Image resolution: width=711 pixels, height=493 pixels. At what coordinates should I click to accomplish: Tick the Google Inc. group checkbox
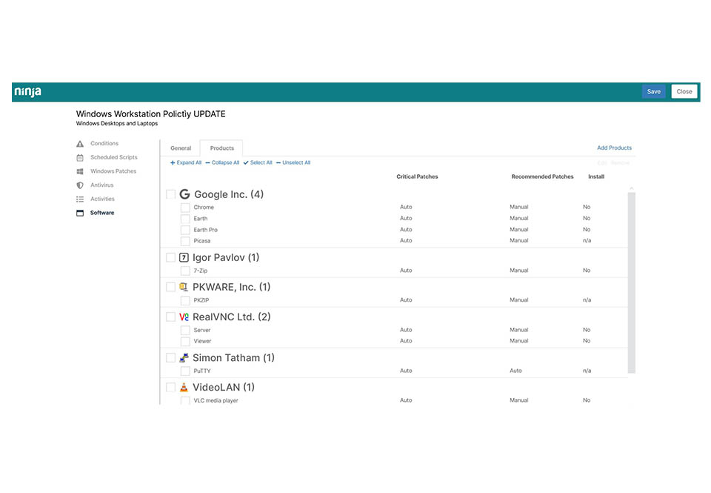tap(170, 194)
